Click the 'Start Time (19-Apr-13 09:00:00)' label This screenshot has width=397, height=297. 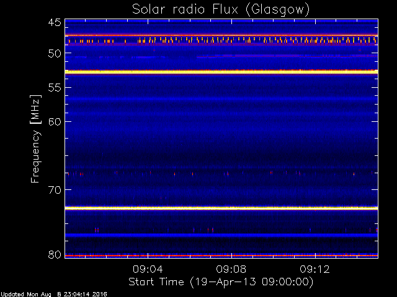point(221,282)
